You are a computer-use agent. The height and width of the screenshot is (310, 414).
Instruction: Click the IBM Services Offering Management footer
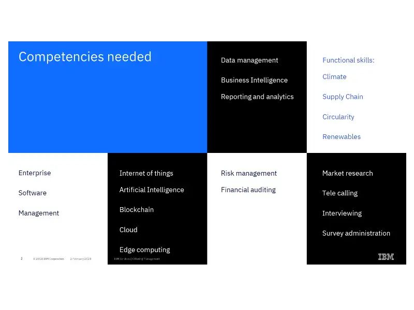pos(135,259)
